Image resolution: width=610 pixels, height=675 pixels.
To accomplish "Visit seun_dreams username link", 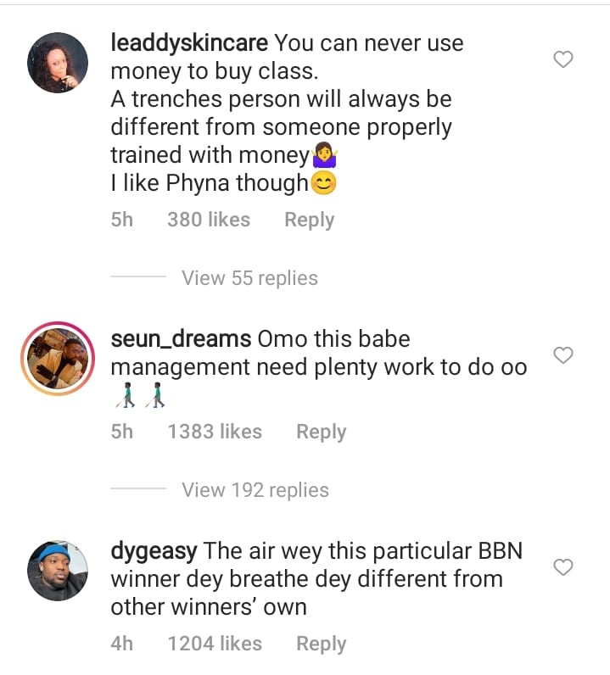I will coord(181,339).
